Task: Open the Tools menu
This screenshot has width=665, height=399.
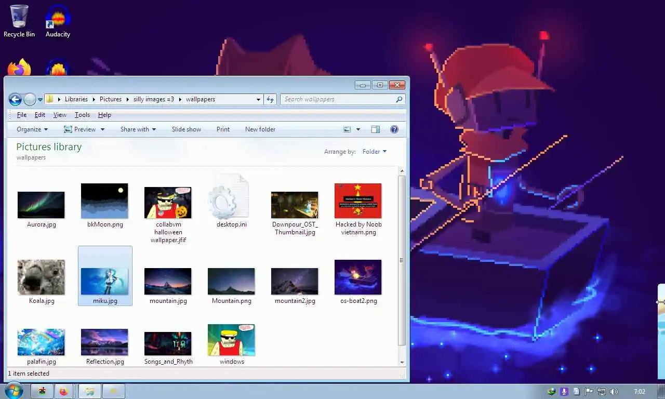Action: coord(82,115)
